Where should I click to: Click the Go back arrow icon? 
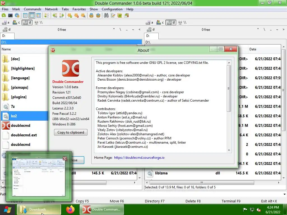pos(55,16)
